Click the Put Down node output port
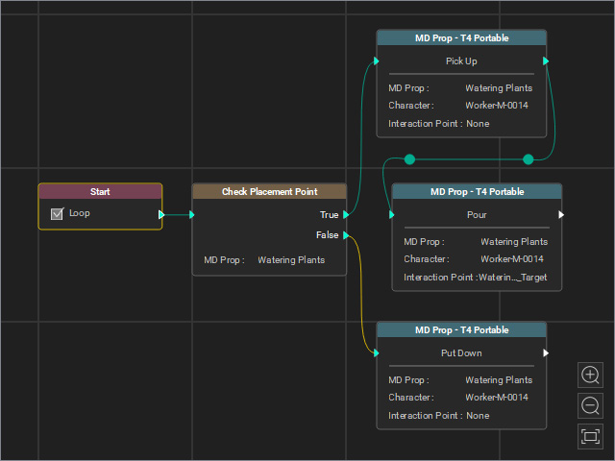 [x=546, y=352]
